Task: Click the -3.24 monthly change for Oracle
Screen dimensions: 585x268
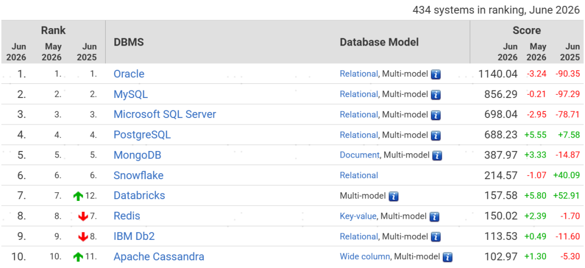Action: tap(536, 74)
